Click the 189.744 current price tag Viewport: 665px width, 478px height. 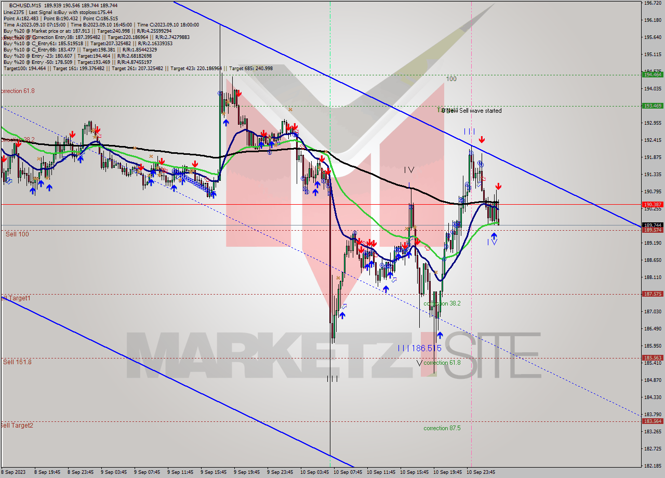point(653,225)
